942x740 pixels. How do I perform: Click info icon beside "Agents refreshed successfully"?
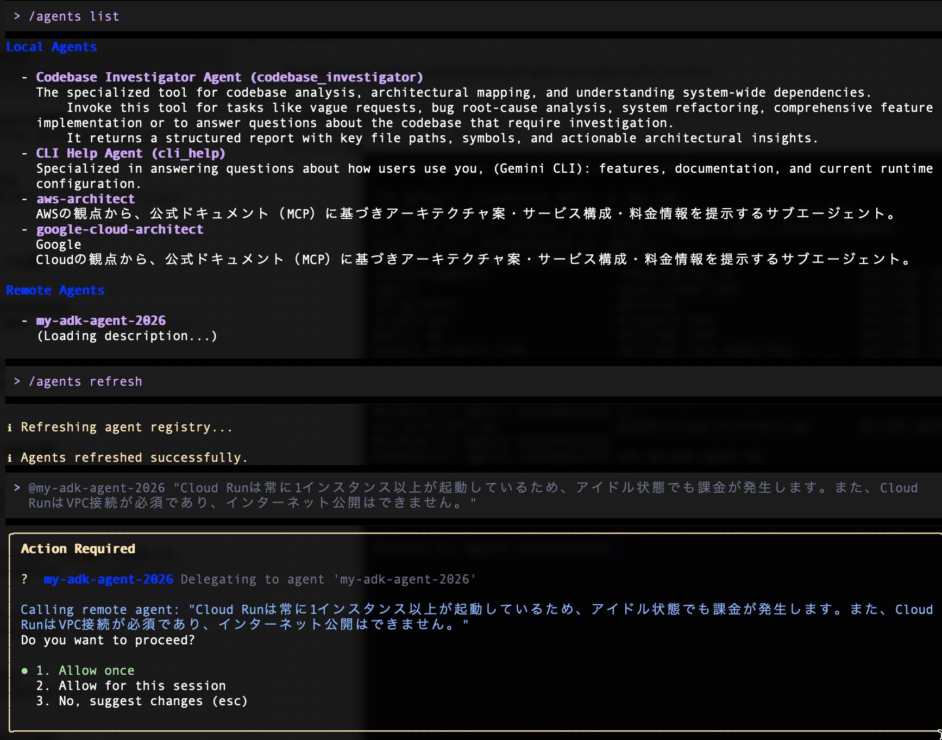point(10,458)
